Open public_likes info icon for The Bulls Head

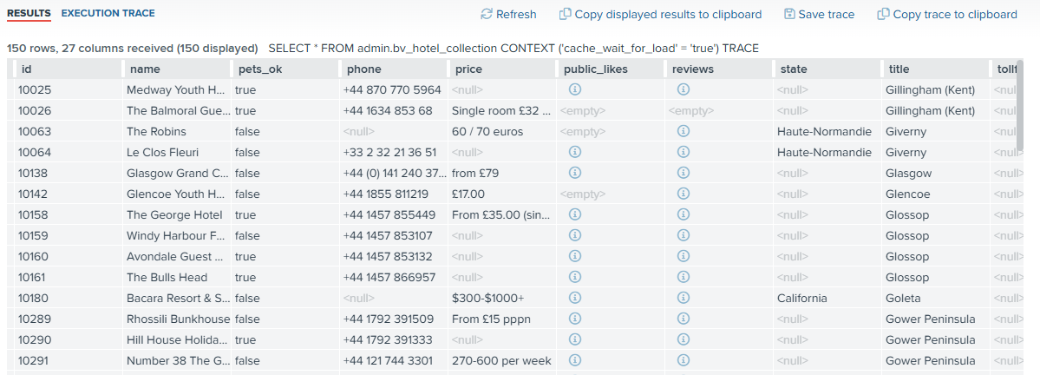point(575,277)
